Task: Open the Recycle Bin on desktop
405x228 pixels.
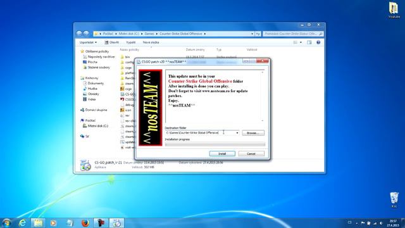Action: [x=394, y=200]
